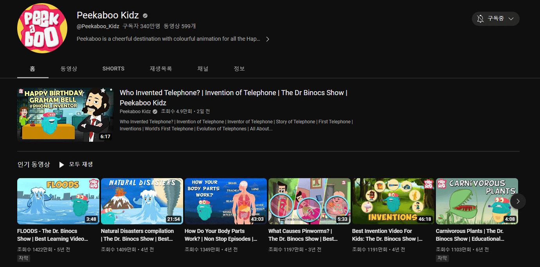540x267 pixels.
Task: Open the 정보 tab
Action: pos(239,69)
